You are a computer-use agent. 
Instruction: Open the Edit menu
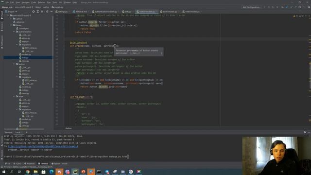click(x=12, y=2)
